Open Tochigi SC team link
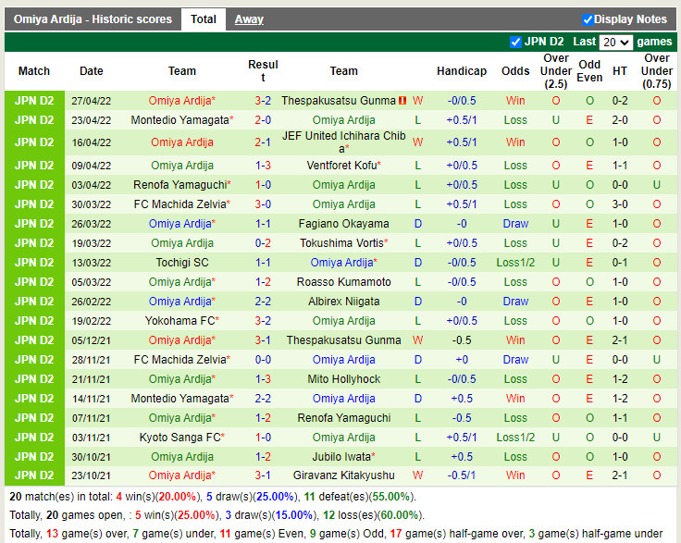Viewport: 681px width, 543px height. (x=182, y=263)
